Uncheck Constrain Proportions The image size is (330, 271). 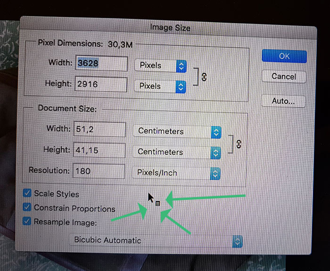(27, 207)
